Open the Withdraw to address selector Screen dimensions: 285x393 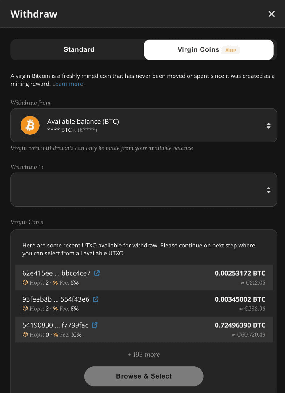pyautogui.click(x=144, y=189)
